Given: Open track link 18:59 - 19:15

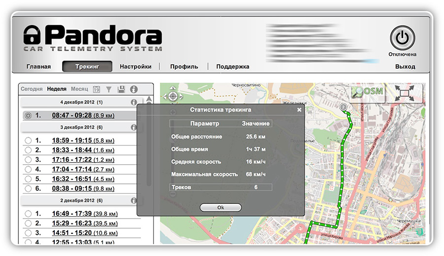Looking at the screenshot, I should tap(83, 141).
